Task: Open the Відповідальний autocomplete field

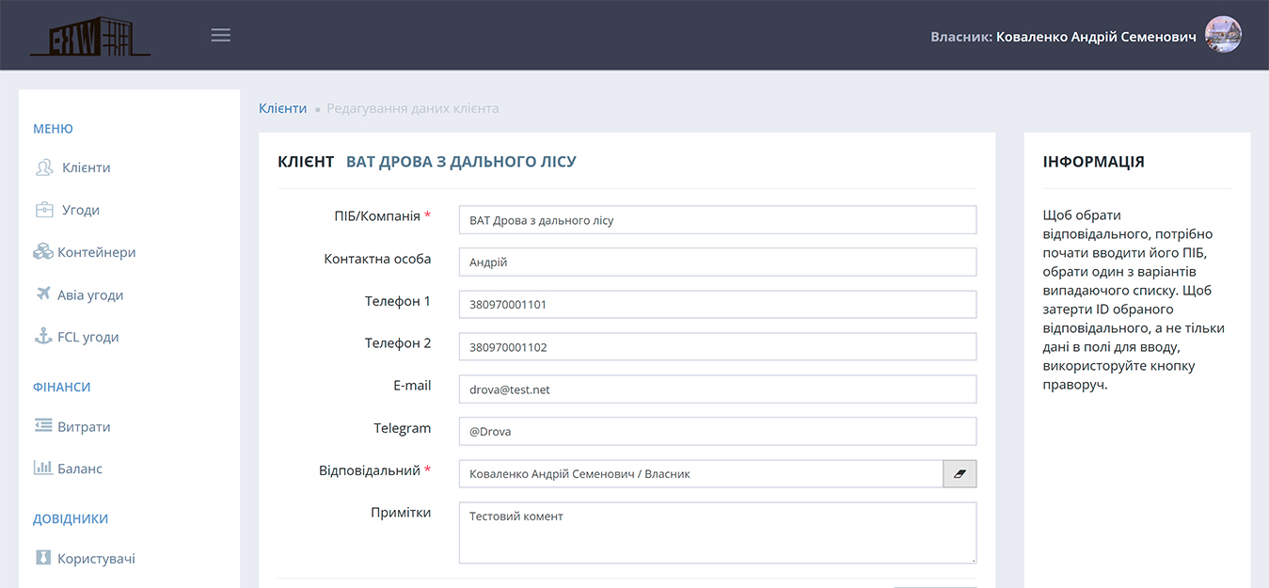Action: 700,474
